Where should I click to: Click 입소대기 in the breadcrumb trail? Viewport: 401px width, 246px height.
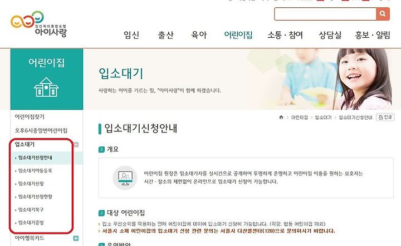(x=323, y=117)
